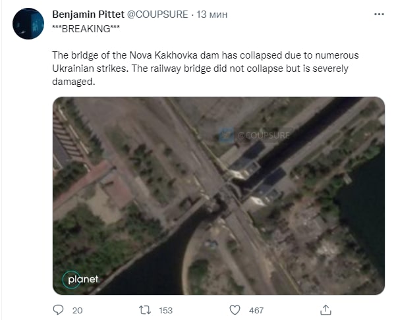Click the @COUPSURE handle next to the name

(158, 13)
